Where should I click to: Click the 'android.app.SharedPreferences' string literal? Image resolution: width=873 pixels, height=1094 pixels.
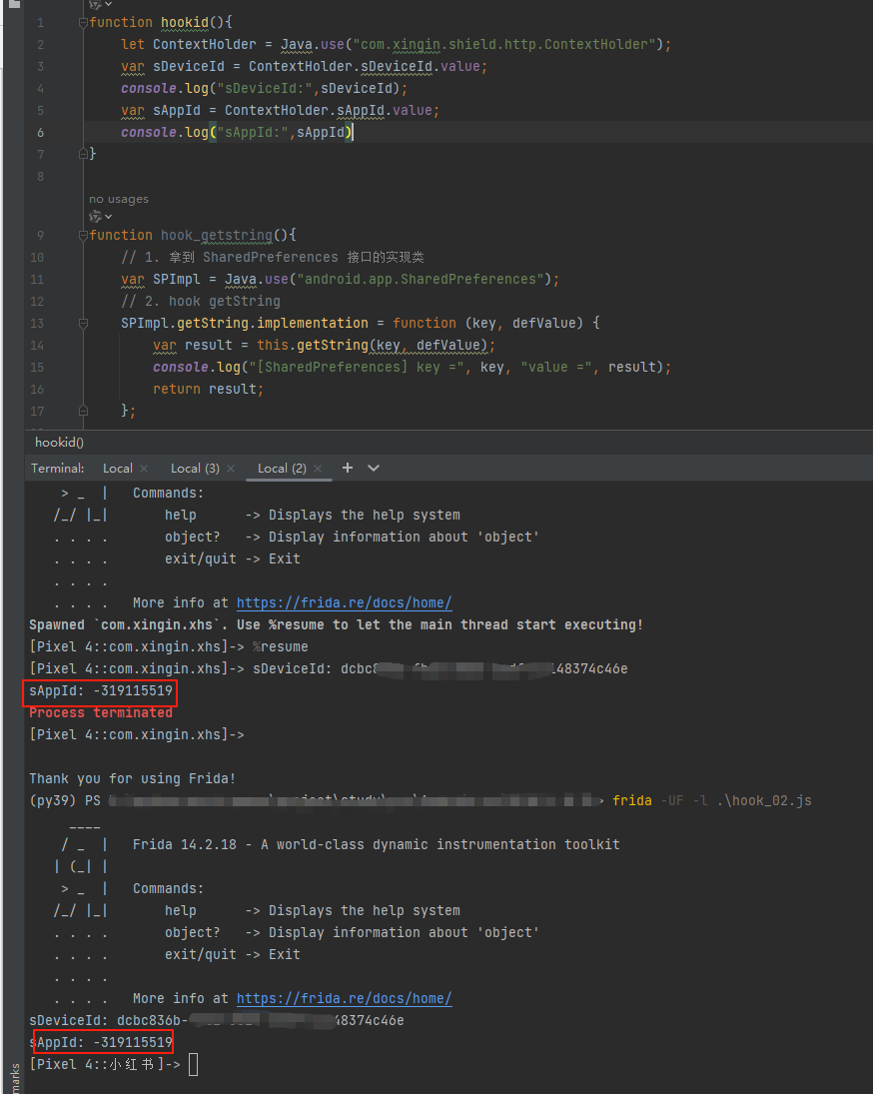[x=421, y=279]
